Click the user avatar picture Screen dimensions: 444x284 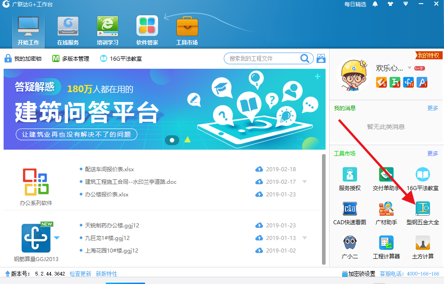click(x=353, y=75)
